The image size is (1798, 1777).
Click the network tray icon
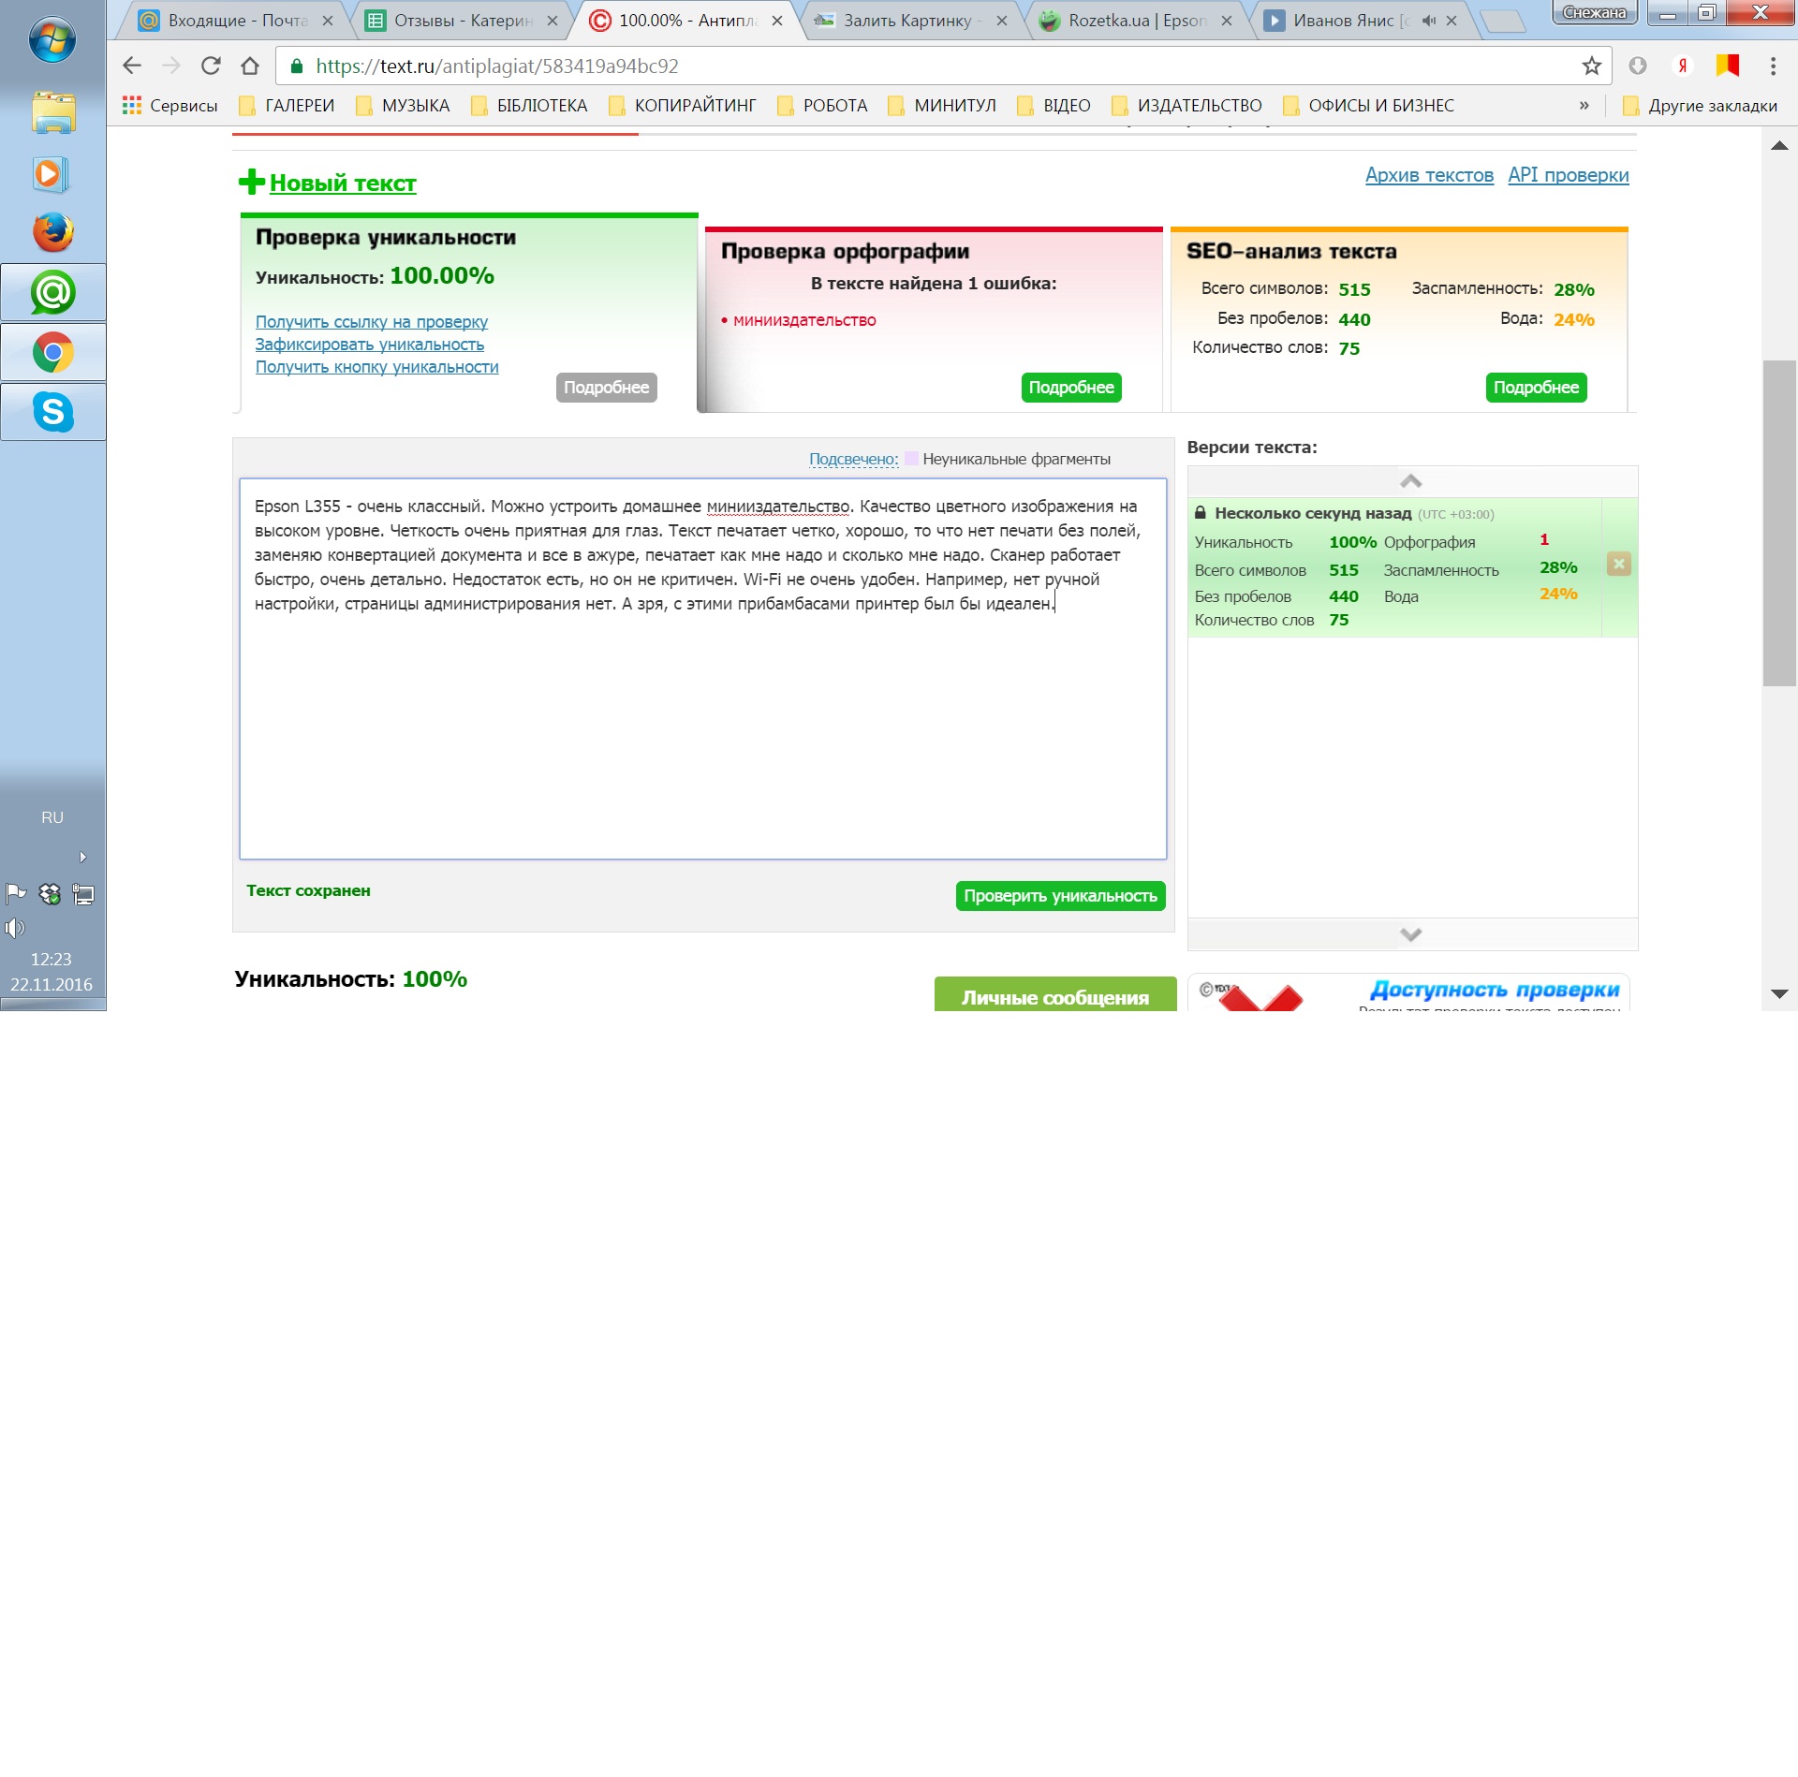pos(83,894)
